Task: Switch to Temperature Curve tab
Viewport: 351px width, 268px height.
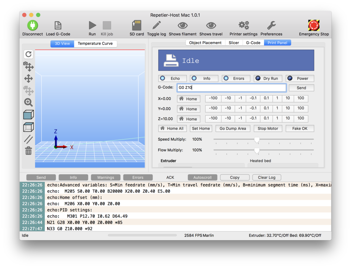Action: coord(95,44)
